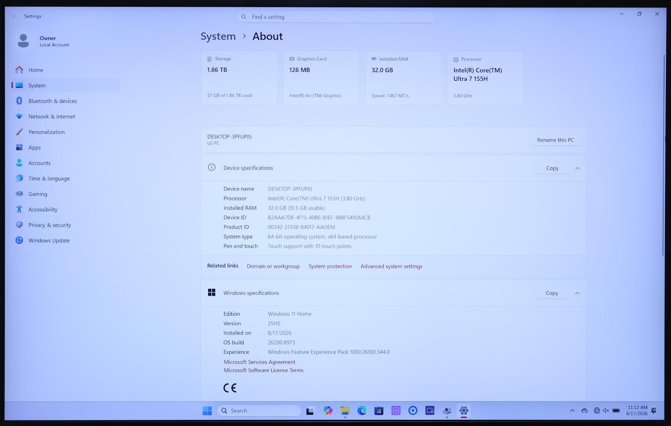Click the Settings gear in the taskbar
Image resolution: width=671 pixels, height=426 pixels.
coord(464,411)
